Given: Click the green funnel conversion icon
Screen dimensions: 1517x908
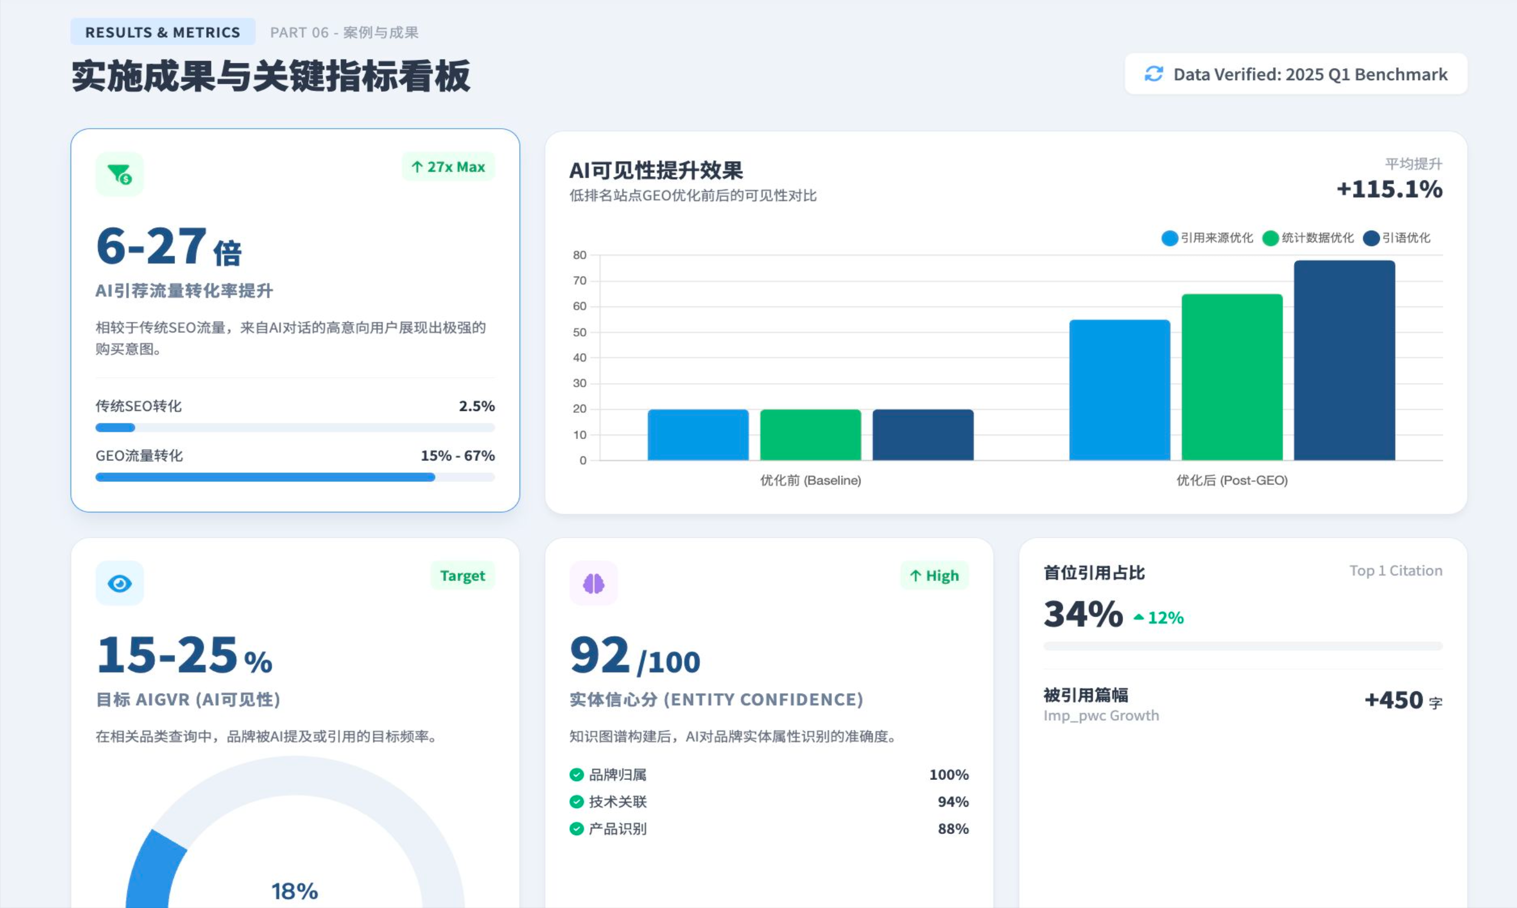Looking at the screenshot, I should (119, 174).
